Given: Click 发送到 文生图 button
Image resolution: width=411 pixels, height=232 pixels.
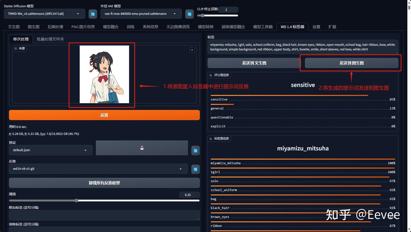Looking at the screenshot, I should click(x=254, y=63).
